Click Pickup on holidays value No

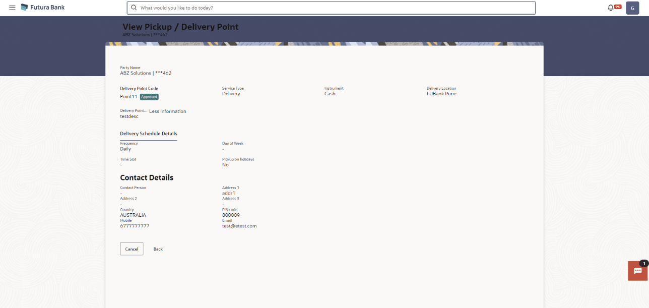tap(225, 165)
